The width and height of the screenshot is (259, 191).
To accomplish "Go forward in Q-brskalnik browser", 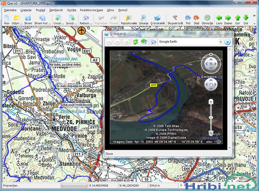I will pyautogui.click(x=118, y=42).
